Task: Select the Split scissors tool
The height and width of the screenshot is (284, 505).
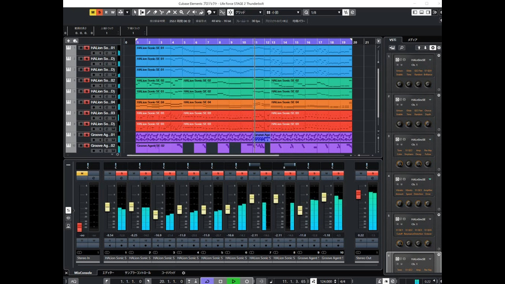Action: [161, 12]
